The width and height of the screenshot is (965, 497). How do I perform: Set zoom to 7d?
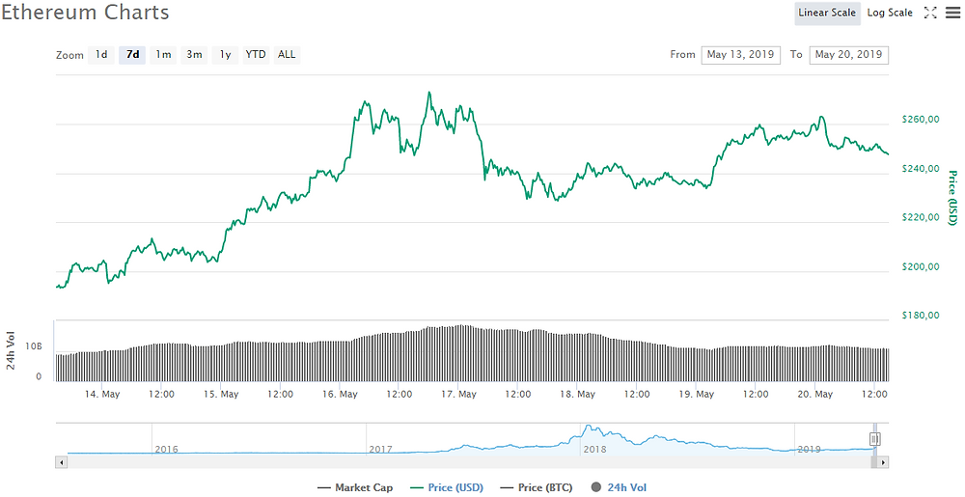pyautogui.click(x=132, y=55)
